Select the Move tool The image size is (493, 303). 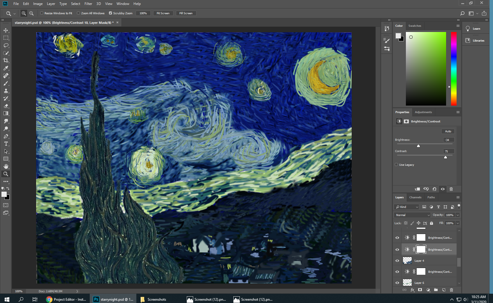pyautogui.click(x=6, y=30)
